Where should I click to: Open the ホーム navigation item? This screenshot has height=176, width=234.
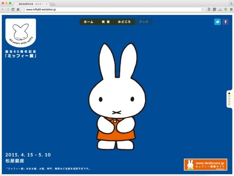click(88, 22)
